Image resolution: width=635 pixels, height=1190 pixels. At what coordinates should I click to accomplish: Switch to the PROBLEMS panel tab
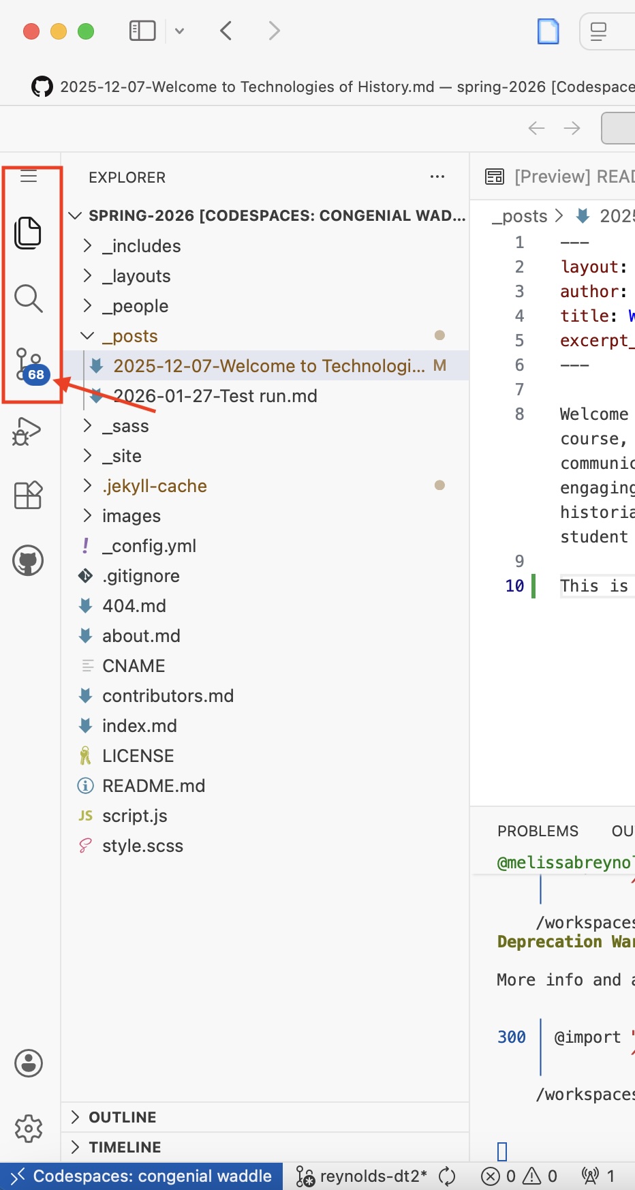(x=538, y=831)
